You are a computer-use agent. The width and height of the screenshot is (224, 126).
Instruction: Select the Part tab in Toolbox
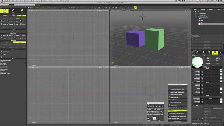(x=22, y=11)
